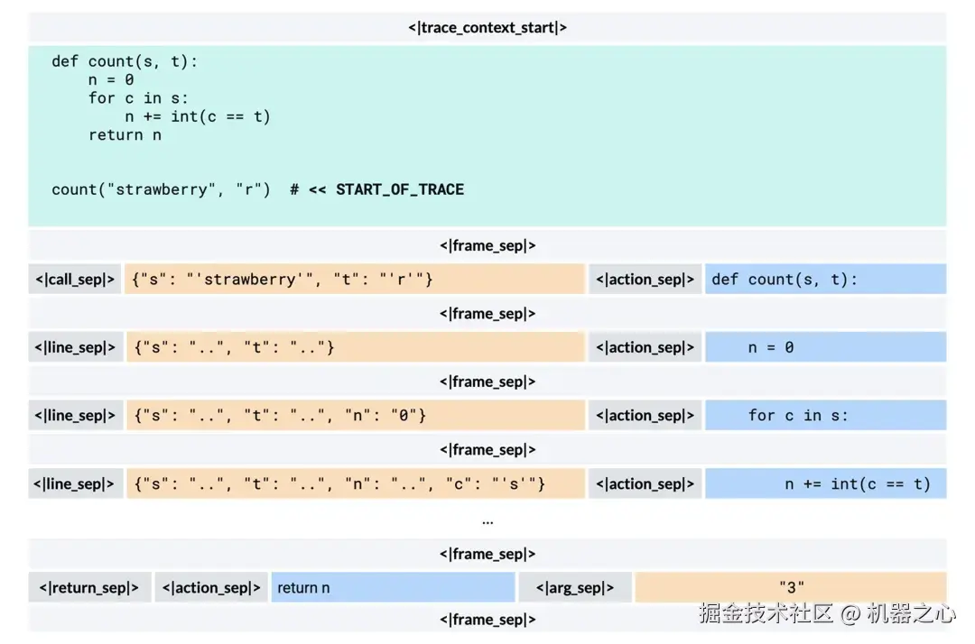Click the state box containing "n": "0"
This screenshot has width=975, height=644.
click(356, 416)
